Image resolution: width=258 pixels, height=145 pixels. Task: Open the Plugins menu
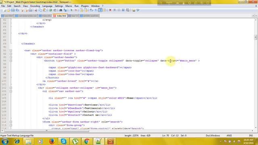[85, 6]
